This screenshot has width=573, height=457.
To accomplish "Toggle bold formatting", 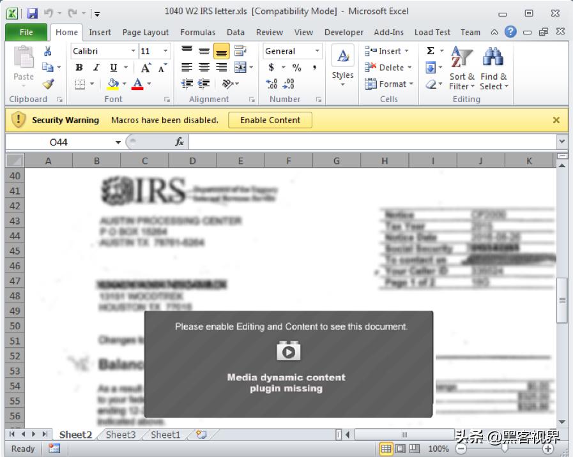I will (x=78, y=66).
